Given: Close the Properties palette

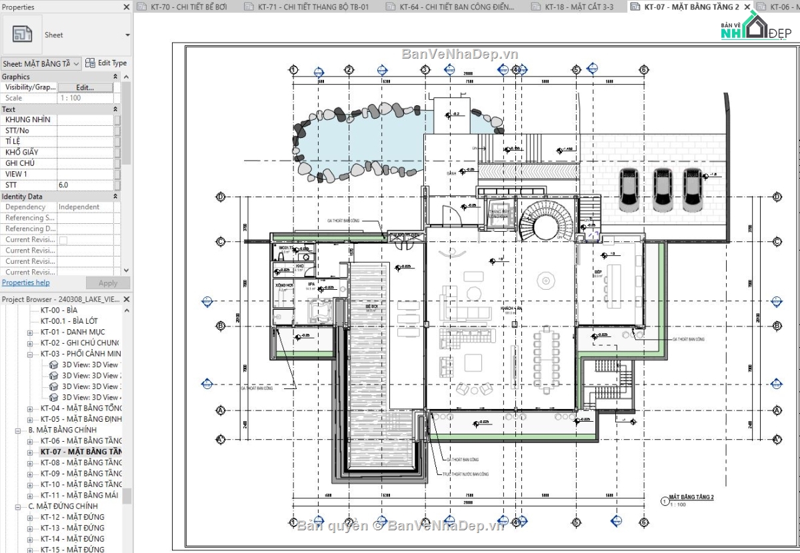Looking at the screenshot, I should pos(127,7).
